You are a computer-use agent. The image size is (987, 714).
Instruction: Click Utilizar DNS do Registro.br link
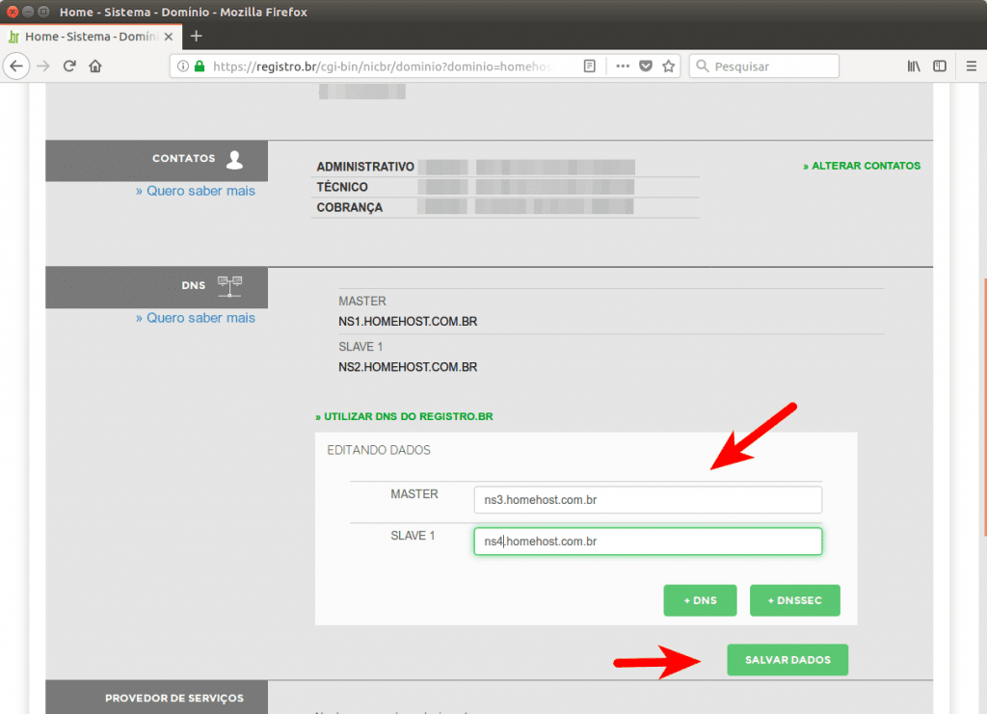coord(404,416)
